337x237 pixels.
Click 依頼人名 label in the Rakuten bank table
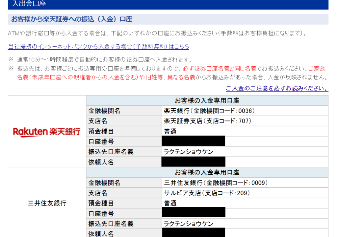coord(124,162)
